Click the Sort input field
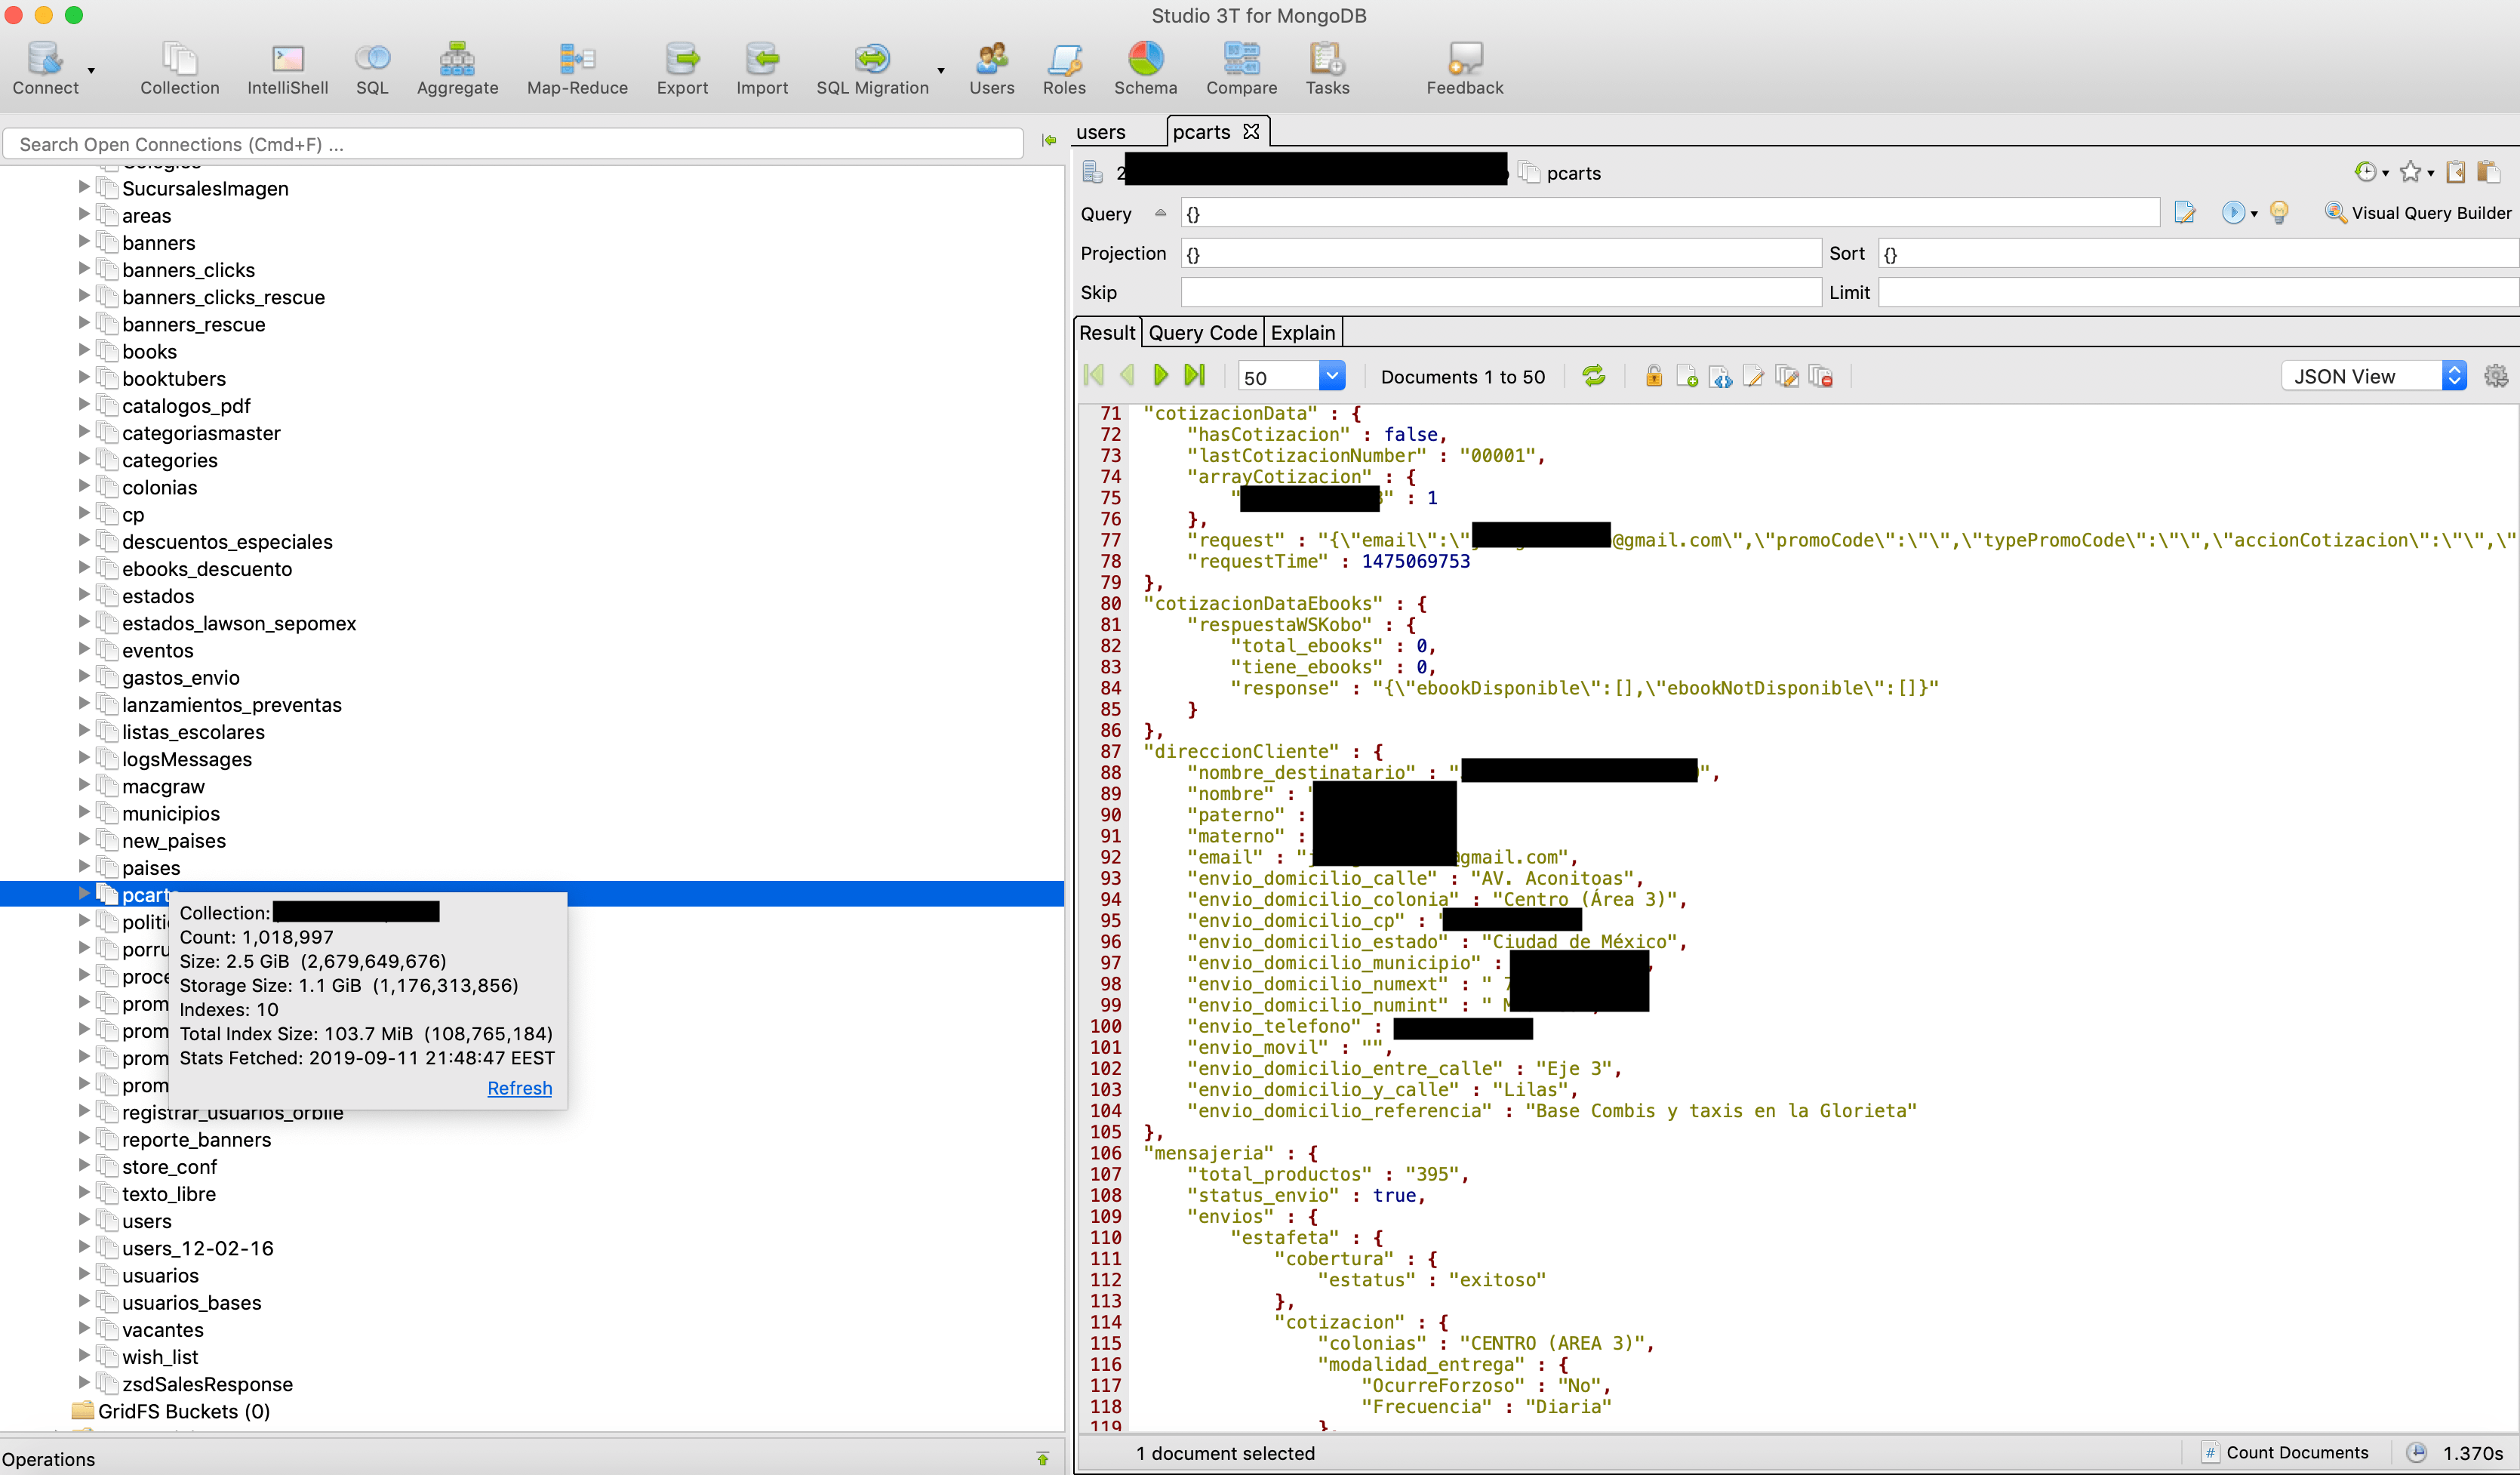2520x1475 pixels. (2198, 253)
